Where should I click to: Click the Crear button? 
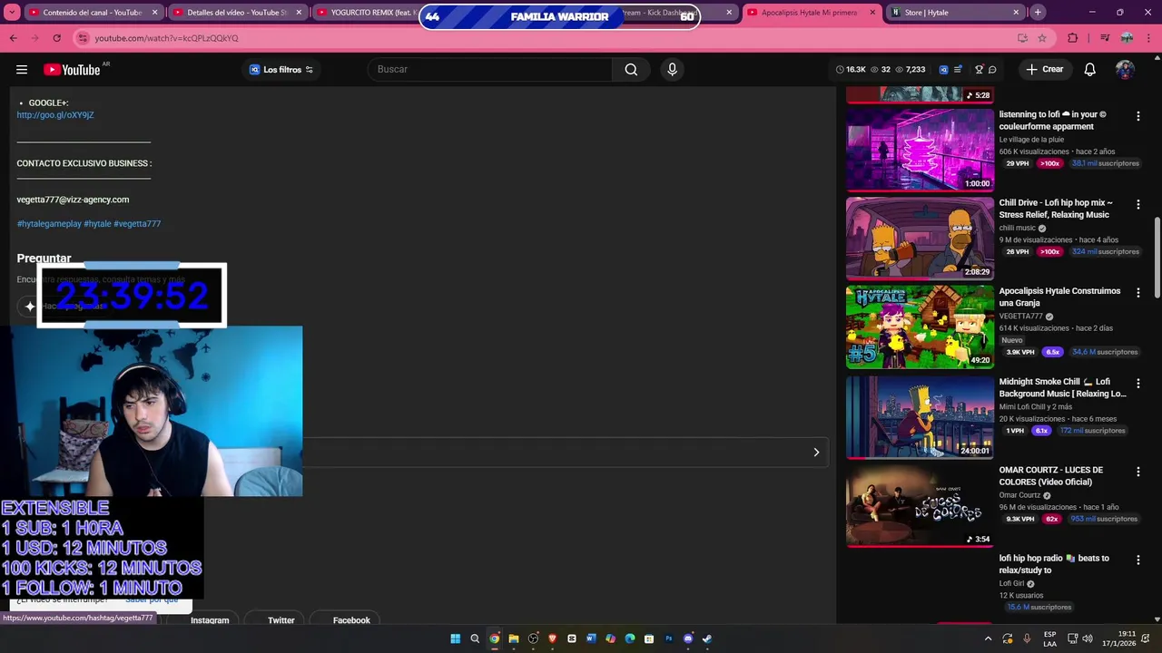(x=1044, y=70)
